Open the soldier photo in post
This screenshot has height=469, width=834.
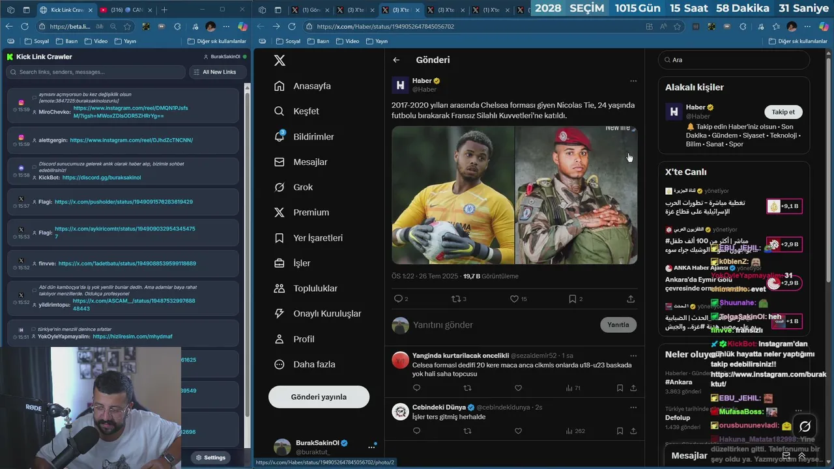pos(577,195)
